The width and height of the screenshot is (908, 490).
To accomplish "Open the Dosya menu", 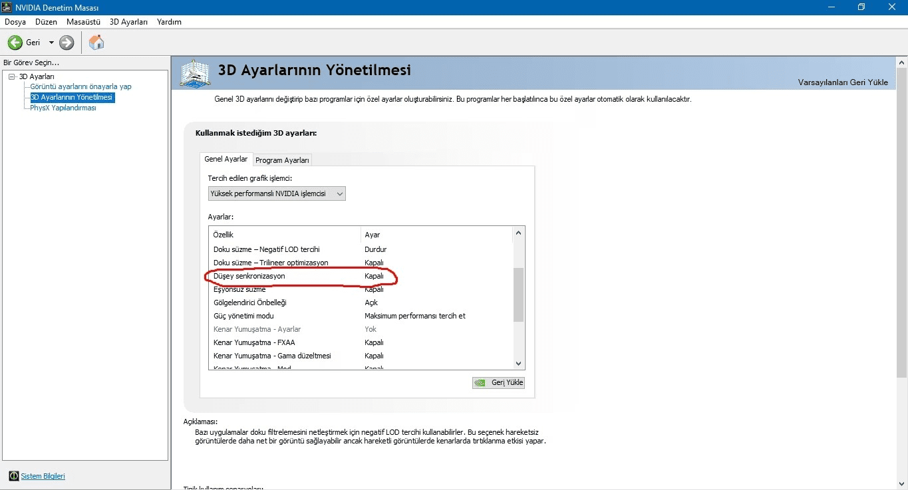I will 15,22.
